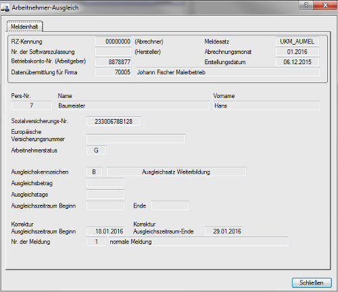Click the Ausgleichstage label
The height and width of the screenshot is (292, 338).
(x=30, y=195)
